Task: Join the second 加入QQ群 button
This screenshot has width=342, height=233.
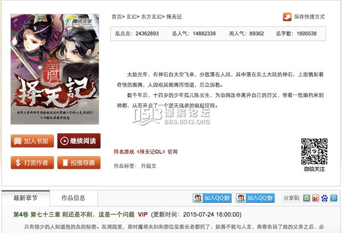Action: click(255, 198)
